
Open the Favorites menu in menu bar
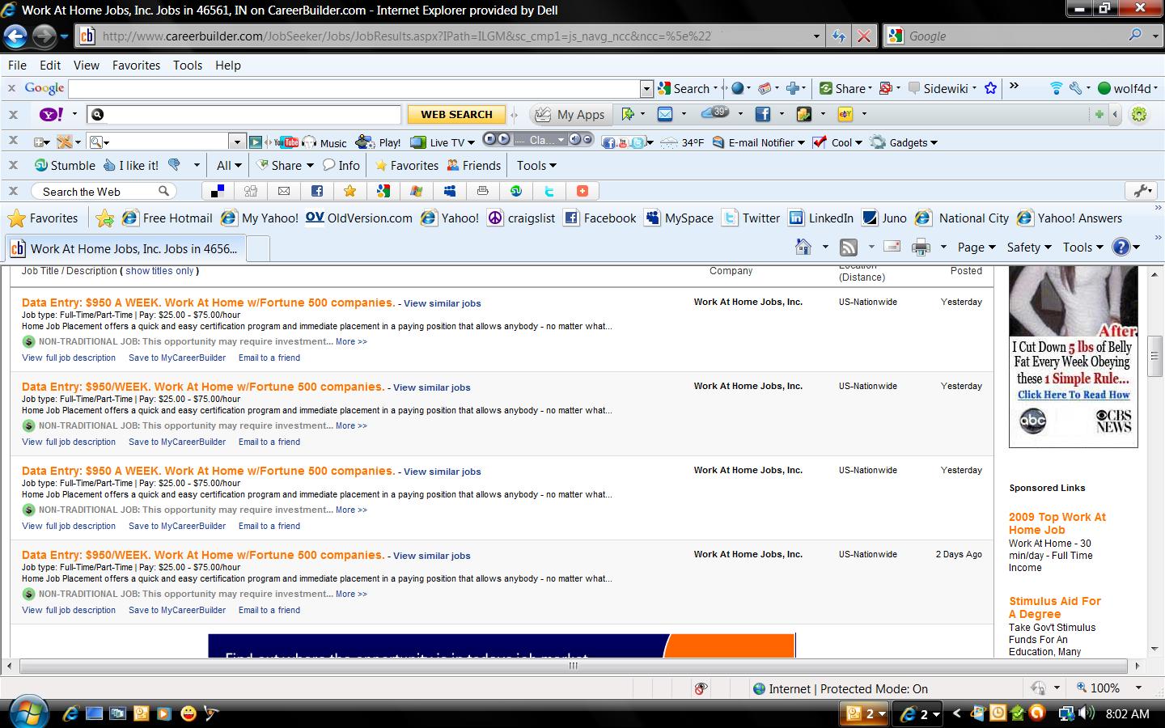[x=136, y=65]
